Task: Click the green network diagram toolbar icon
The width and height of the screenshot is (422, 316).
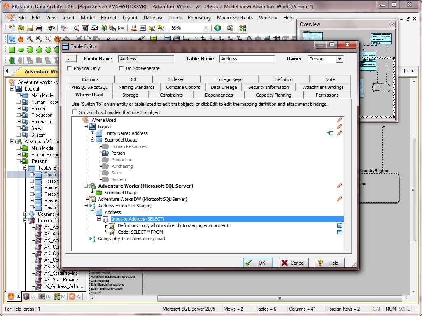Action: click(242, 28)
